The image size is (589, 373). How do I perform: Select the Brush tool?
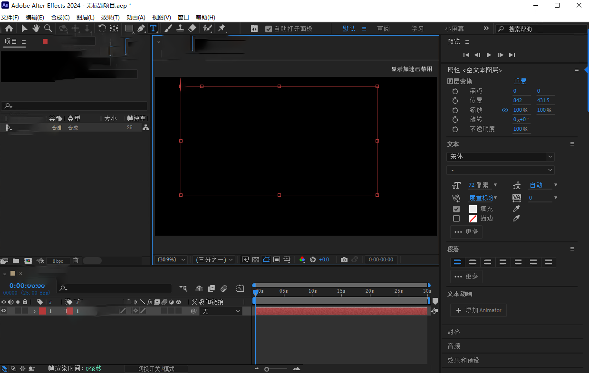pyautogui.click(x=168, y=29)
